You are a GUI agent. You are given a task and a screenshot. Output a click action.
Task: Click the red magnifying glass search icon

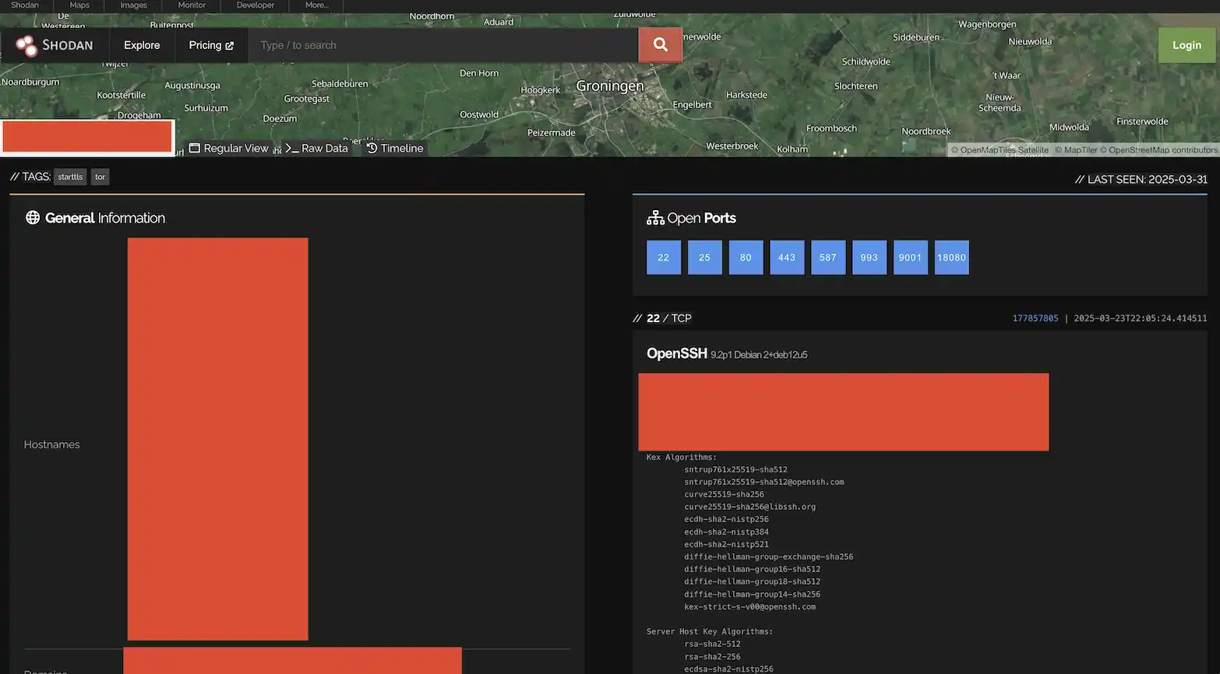[660, 44]
